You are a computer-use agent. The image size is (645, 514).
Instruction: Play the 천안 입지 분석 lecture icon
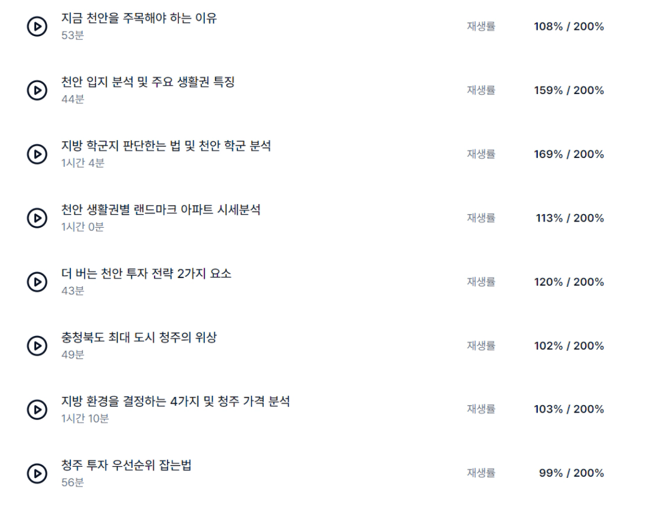tap(37, 91)
